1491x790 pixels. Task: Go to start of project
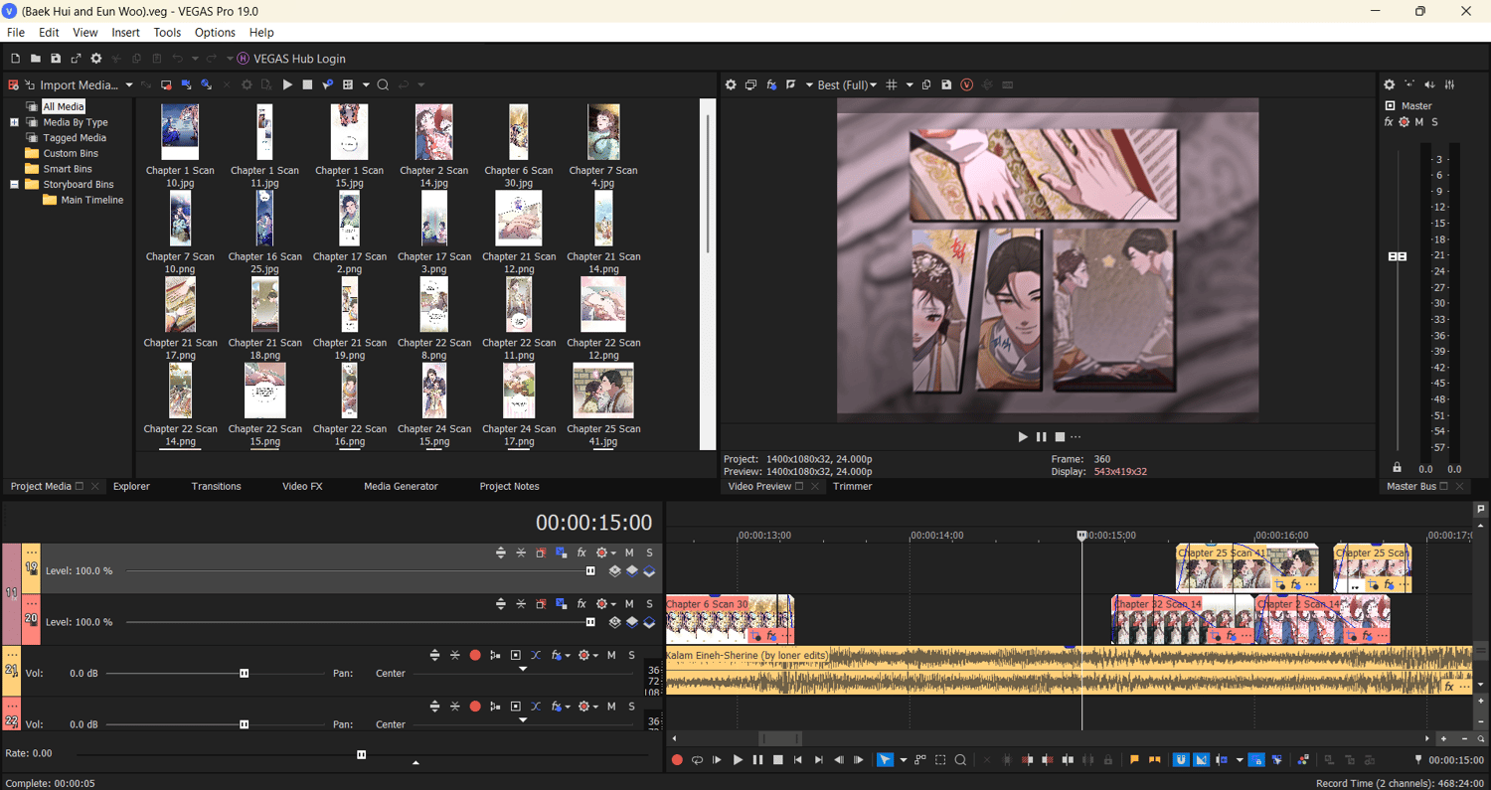798,760
